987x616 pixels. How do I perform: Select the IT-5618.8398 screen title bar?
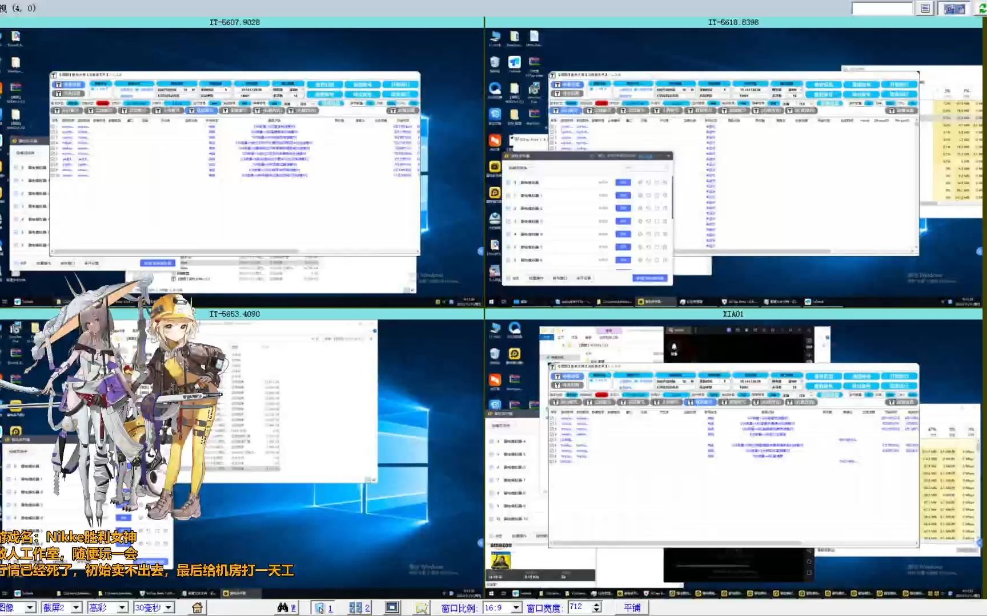pyautogui.click(x=733, y=22)
